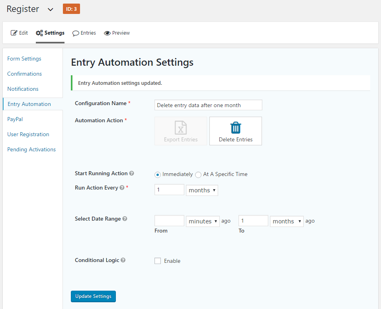This screenshot has width=381, height=309.
Task: Click help icon beside Conditional Logic
Action: tap(123, 260)
